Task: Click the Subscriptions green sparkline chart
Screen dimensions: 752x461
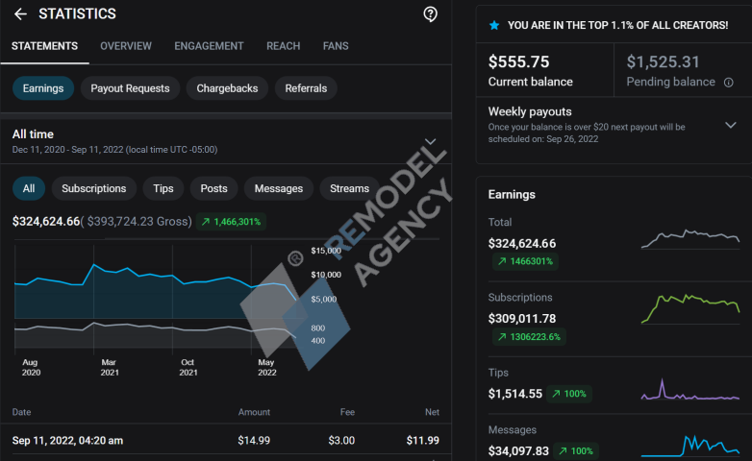Action: (x=690, y=309)
